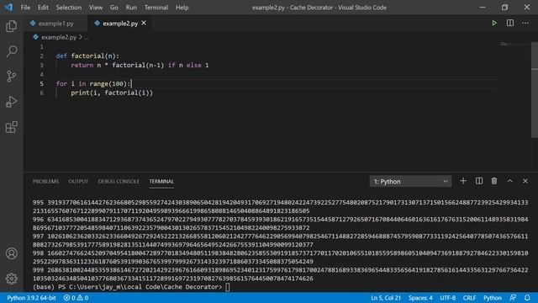
Task: Change indentation via Spaces: 4
Action: (420, 298)
